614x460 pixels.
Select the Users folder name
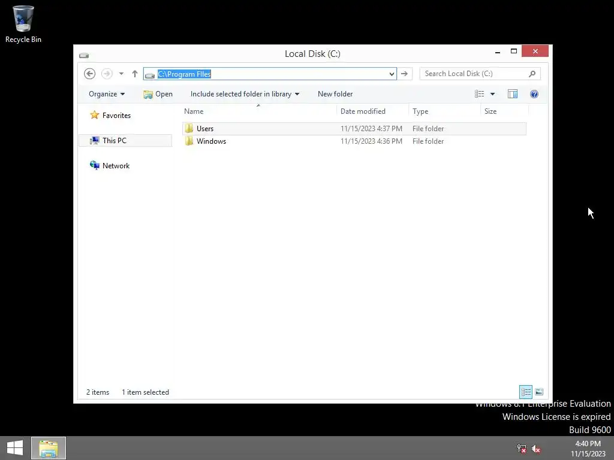(x=205, y=129)
